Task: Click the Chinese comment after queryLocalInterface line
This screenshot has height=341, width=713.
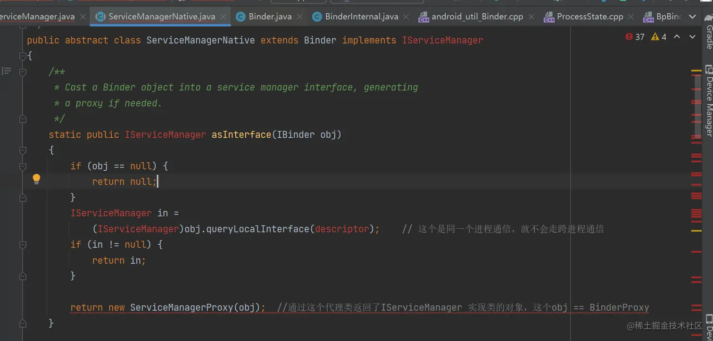Action: [x=503, y=229]
